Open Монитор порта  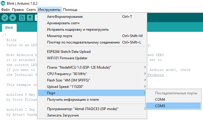(x=92, y=36)
